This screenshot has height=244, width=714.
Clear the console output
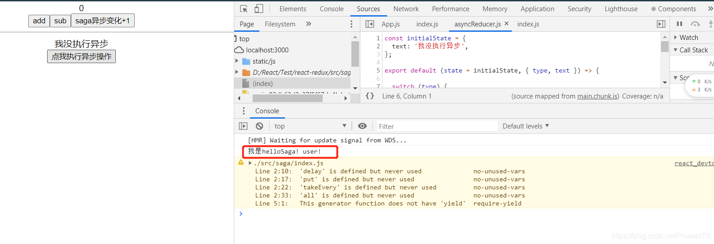(x=259, y=126)
